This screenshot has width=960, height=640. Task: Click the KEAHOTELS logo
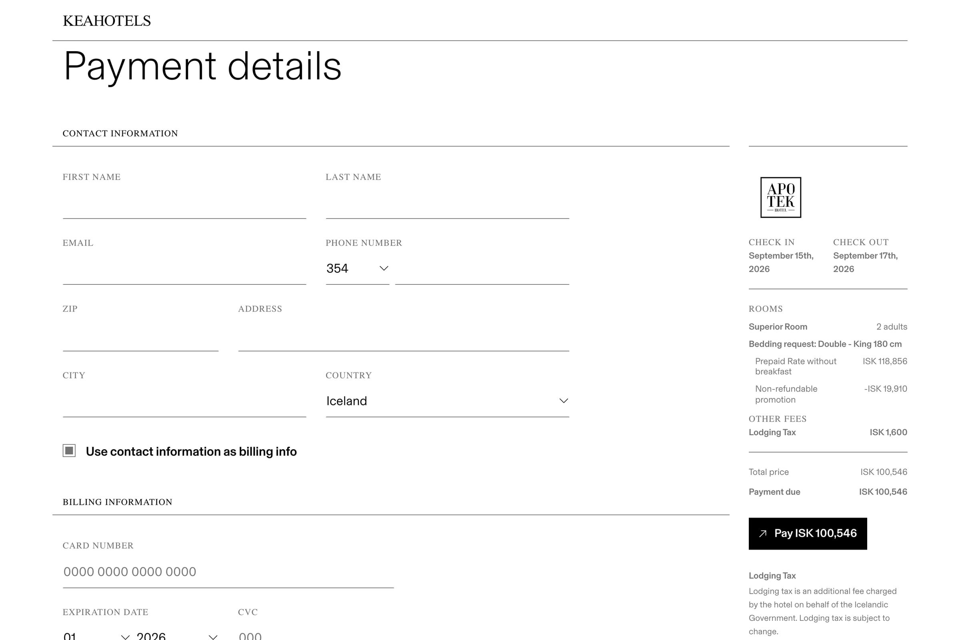106,21
